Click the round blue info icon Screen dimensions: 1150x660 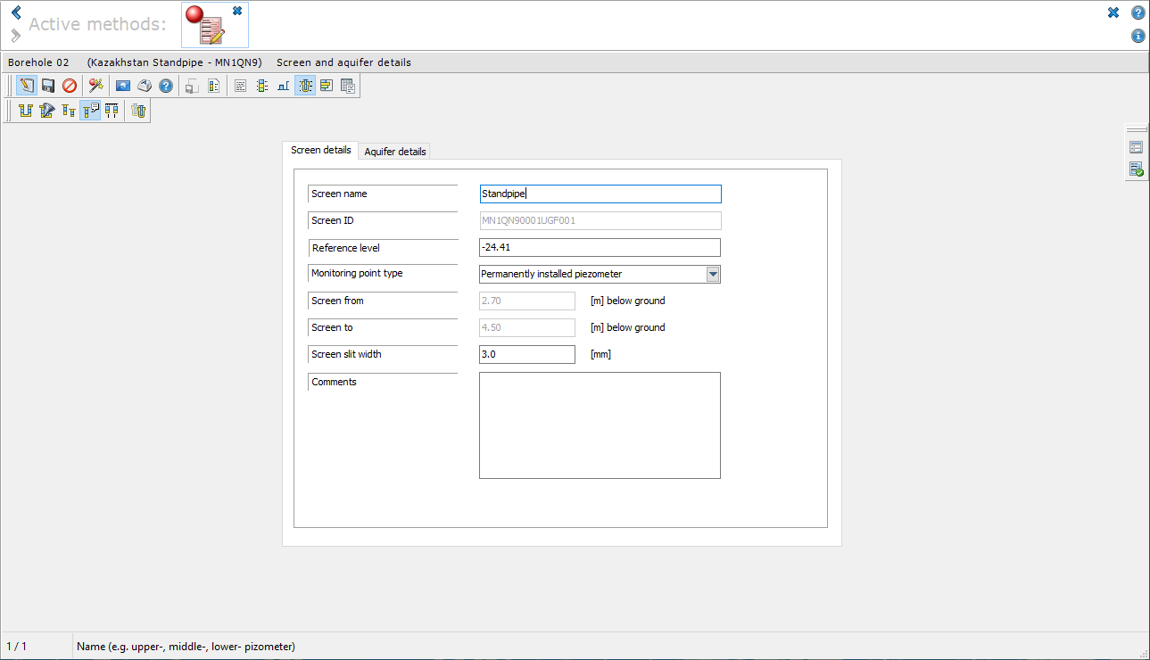click(1138, 36)
